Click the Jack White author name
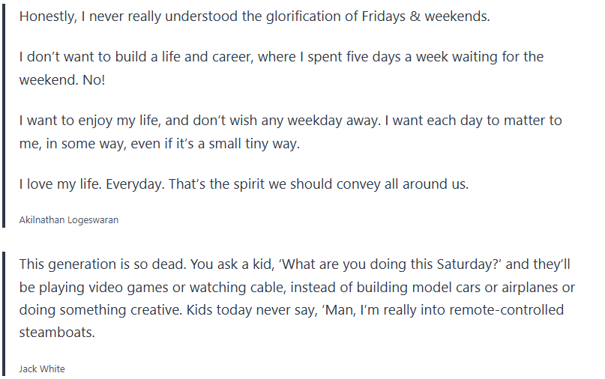 tap(43, 369)
